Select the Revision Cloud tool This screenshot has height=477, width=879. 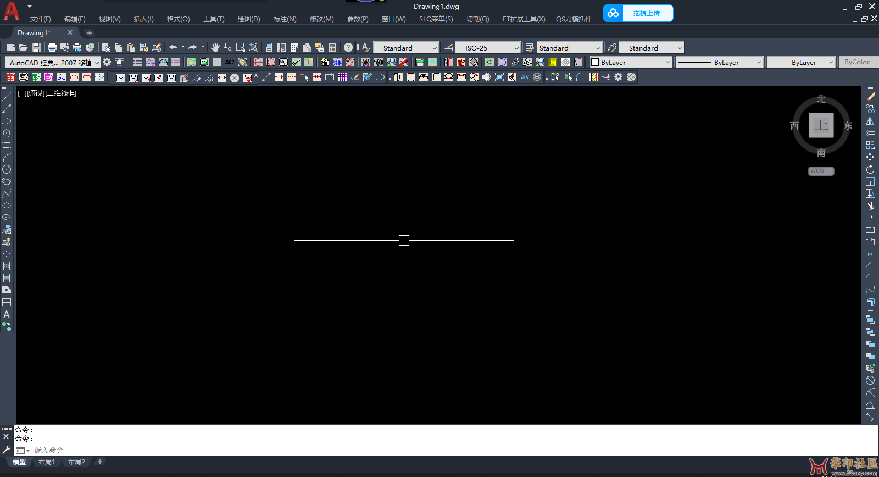tap(7, 181)
